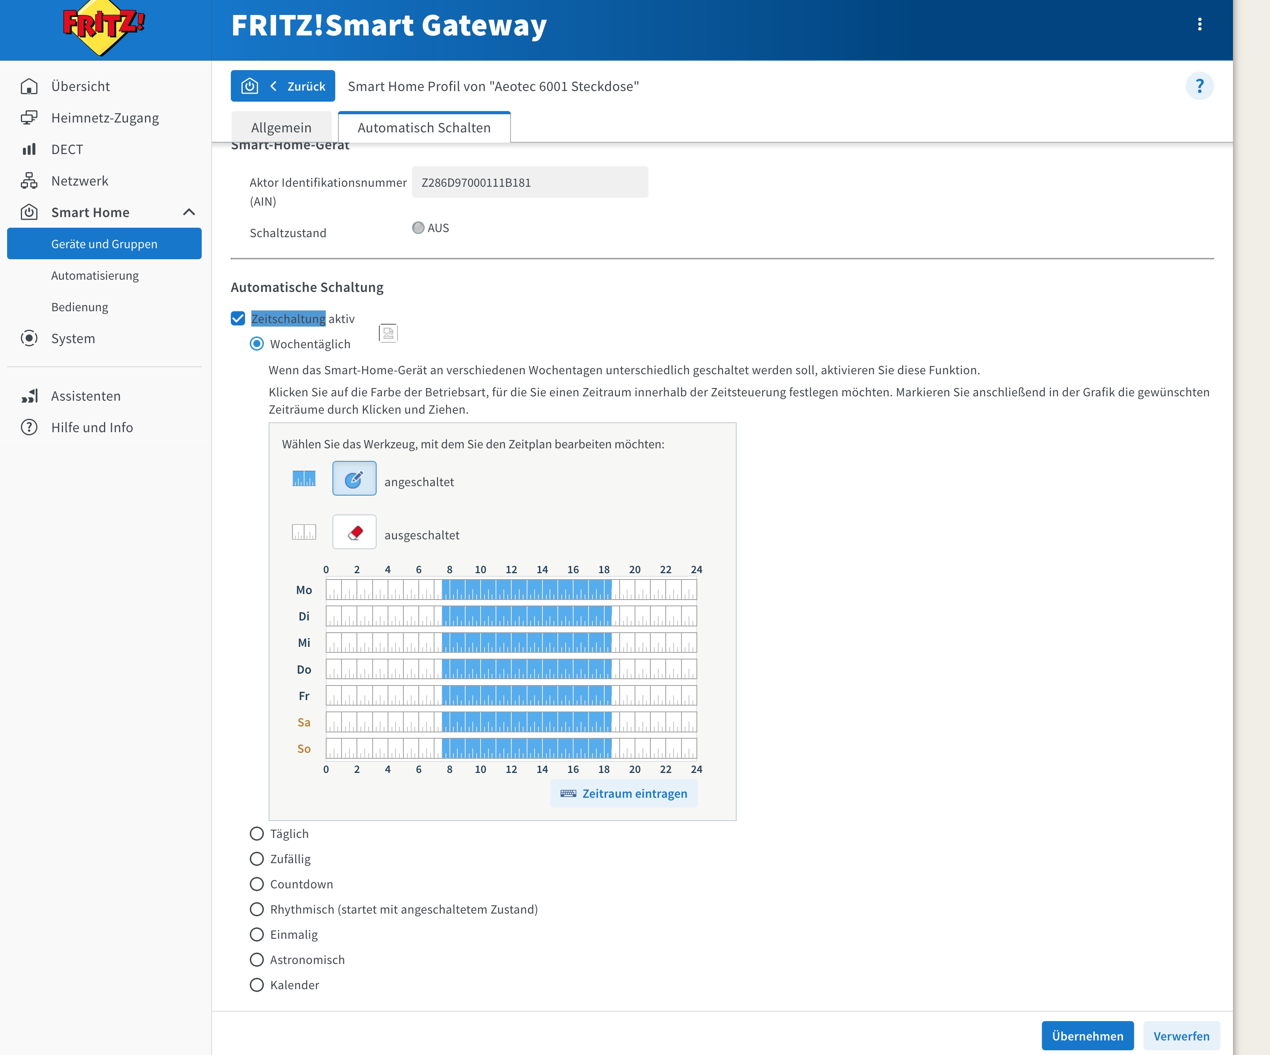Click the home icon next to Übersicht
This screenshot has height=1055, width=1270.
29,86
